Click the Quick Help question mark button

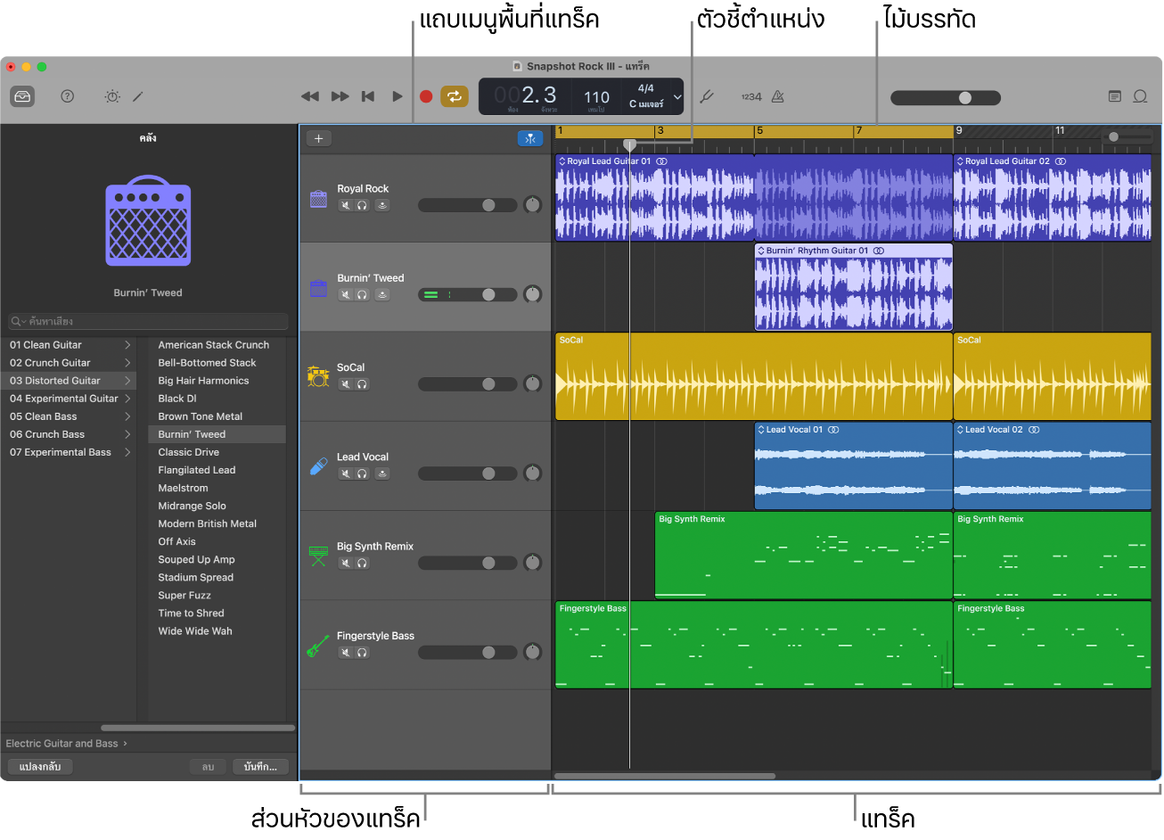pos(67,96)
